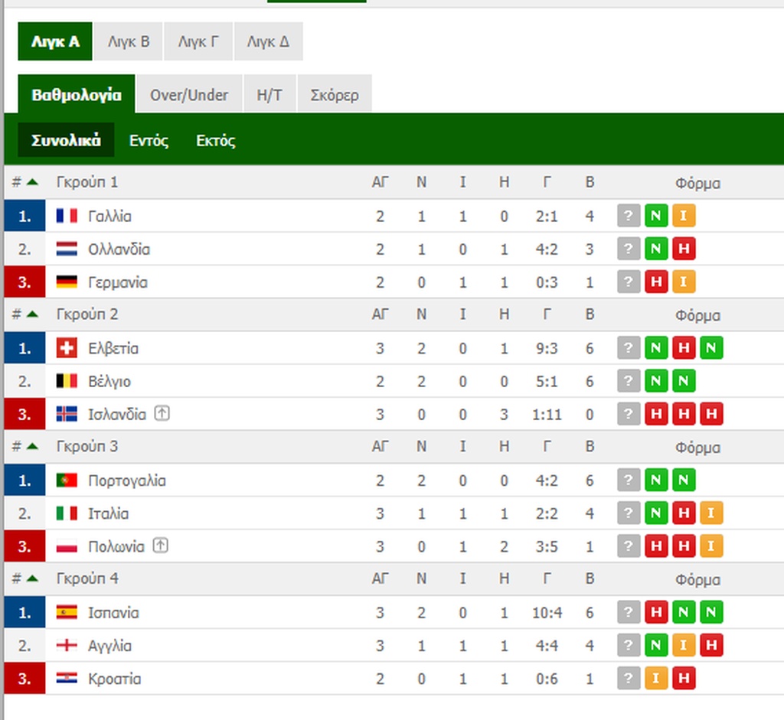The image size is (784, 720).
Task: Click the promotion arrow icon beside Ισλανδία
Action: [161, 414]
